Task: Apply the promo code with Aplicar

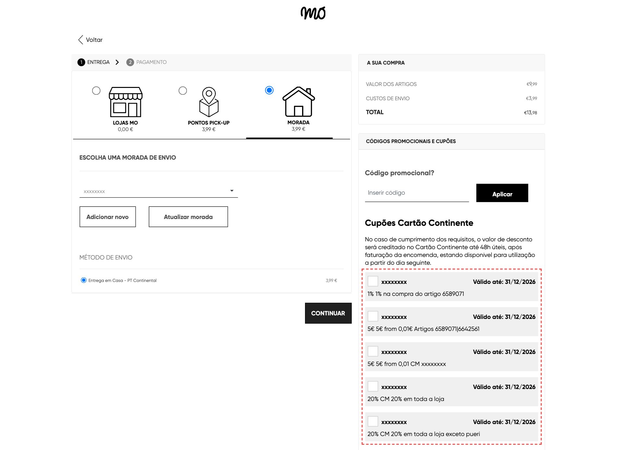Action: click(502, 193)
